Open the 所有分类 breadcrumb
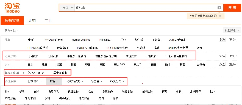The image size is (242, 105). click(11, 31)
